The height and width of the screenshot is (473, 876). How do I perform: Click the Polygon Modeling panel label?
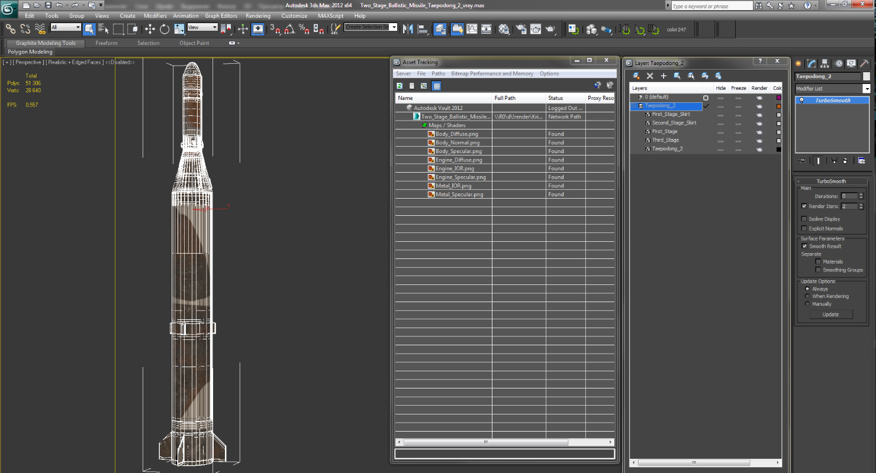click(30, 52)
